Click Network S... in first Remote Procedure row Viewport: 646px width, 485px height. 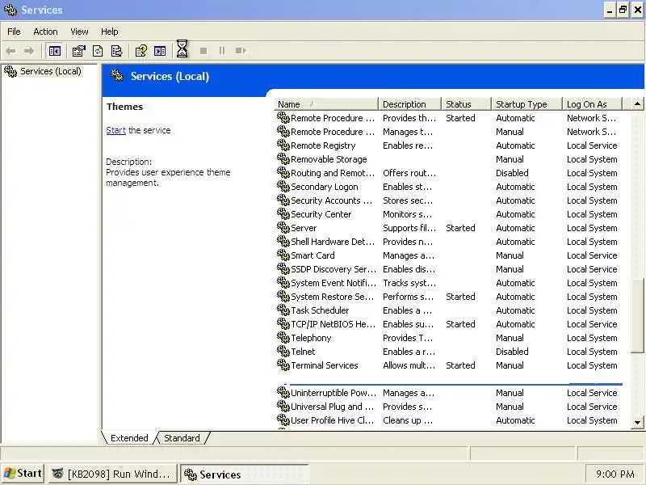point(591,118)
